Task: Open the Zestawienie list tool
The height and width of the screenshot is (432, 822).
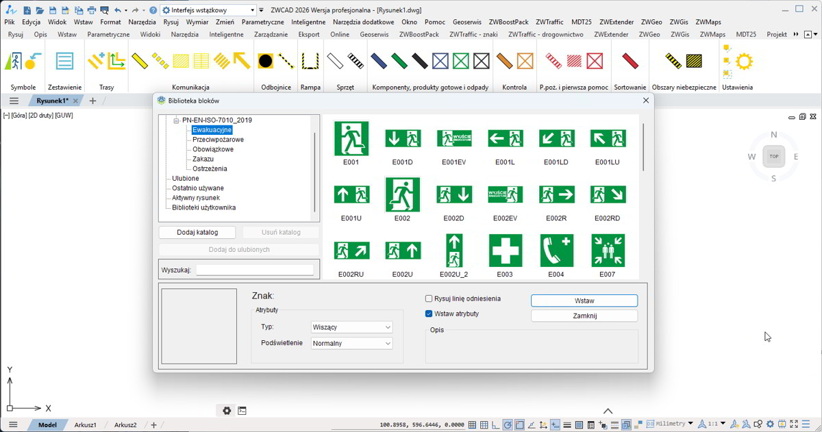Action: [64, 62]
